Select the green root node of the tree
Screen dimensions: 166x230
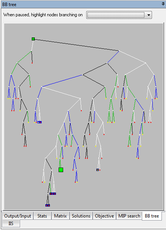pyautogui.click(x=33, y=39)
